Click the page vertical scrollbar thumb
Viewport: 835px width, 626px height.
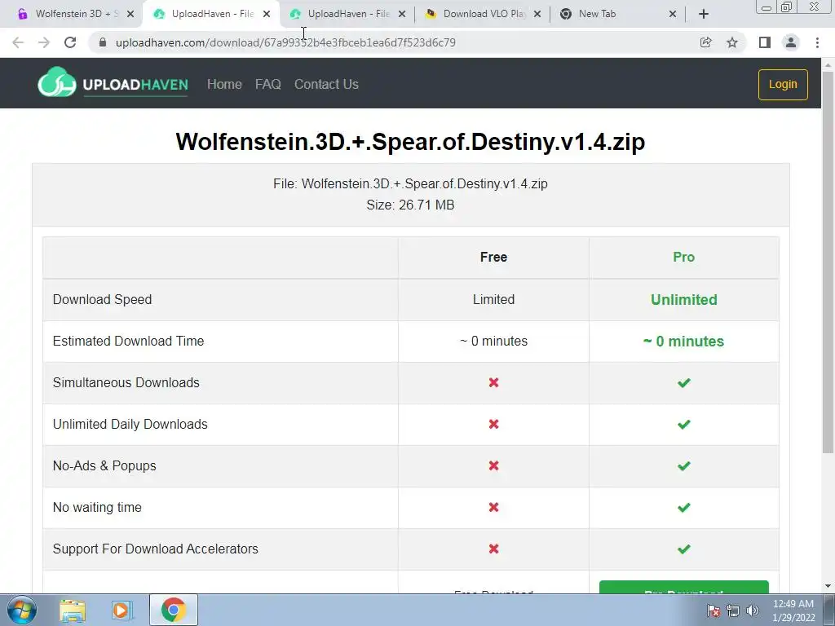[828, 261]
